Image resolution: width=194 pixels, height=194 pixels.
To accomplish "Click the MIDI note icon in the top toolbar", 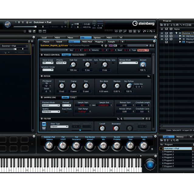I will pyautogui.click(x=125, y=31).
